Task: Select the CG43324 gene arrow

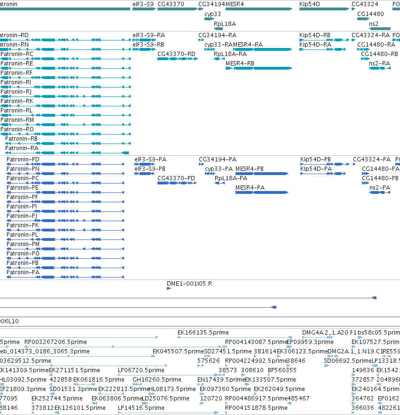Action: tap(353, 9)
